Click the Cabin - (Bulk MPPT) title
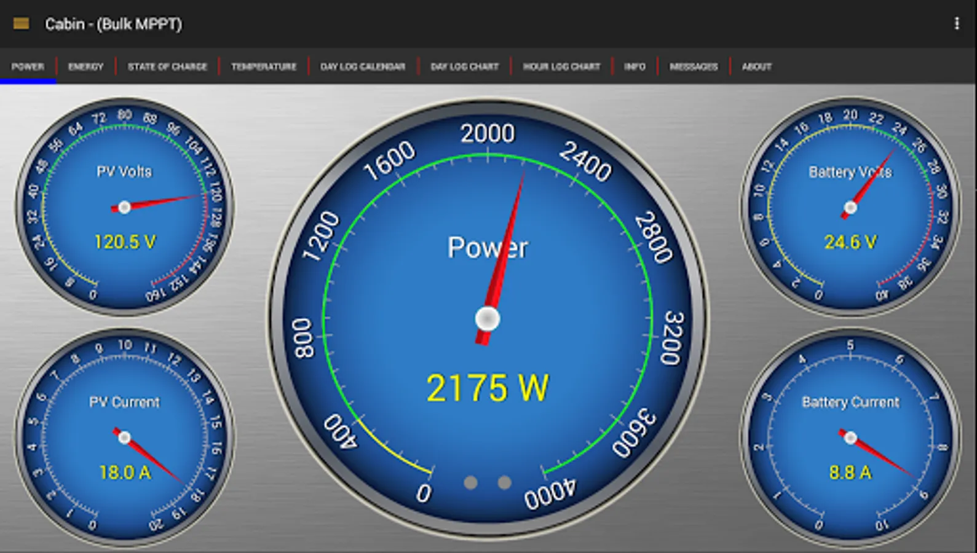The width and height of the screenshot is (977, 553). pyautogui.click(x=113, y=24)
